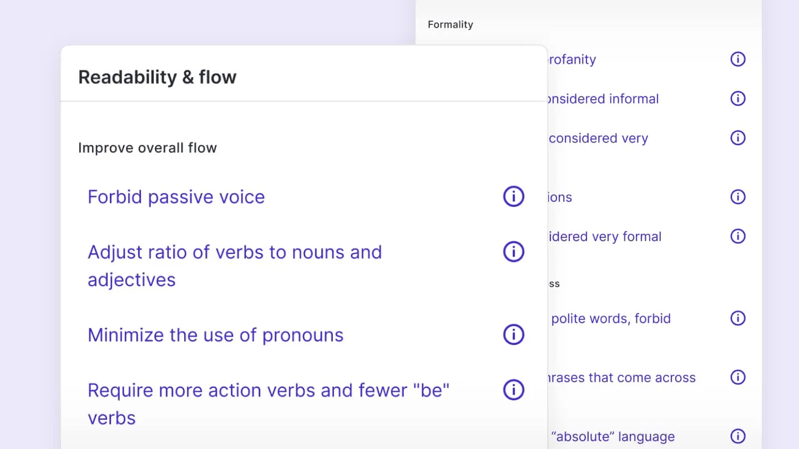This screenshot has height=449, width=799.
Task: Open info for "considered very" formality rule
Action: [x=738, y=137]
